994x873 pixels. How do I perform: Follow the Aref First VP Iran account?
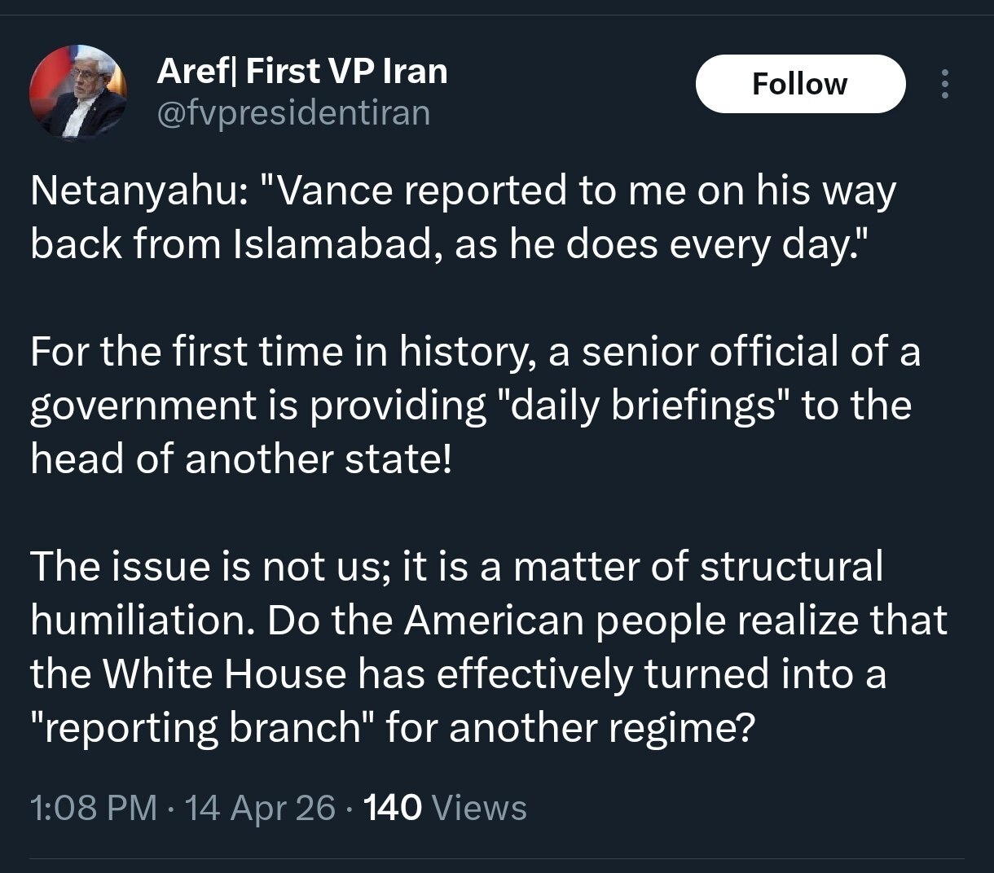pyautogui.click(x=799, y=84)
